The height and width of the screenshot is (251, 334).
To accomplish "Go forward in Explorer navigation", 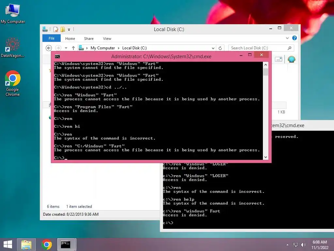I will [58, 48].
